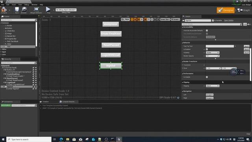Select Check Box widget in Palette
Viewport: 252px width, 142px height.
pos(11,31)
